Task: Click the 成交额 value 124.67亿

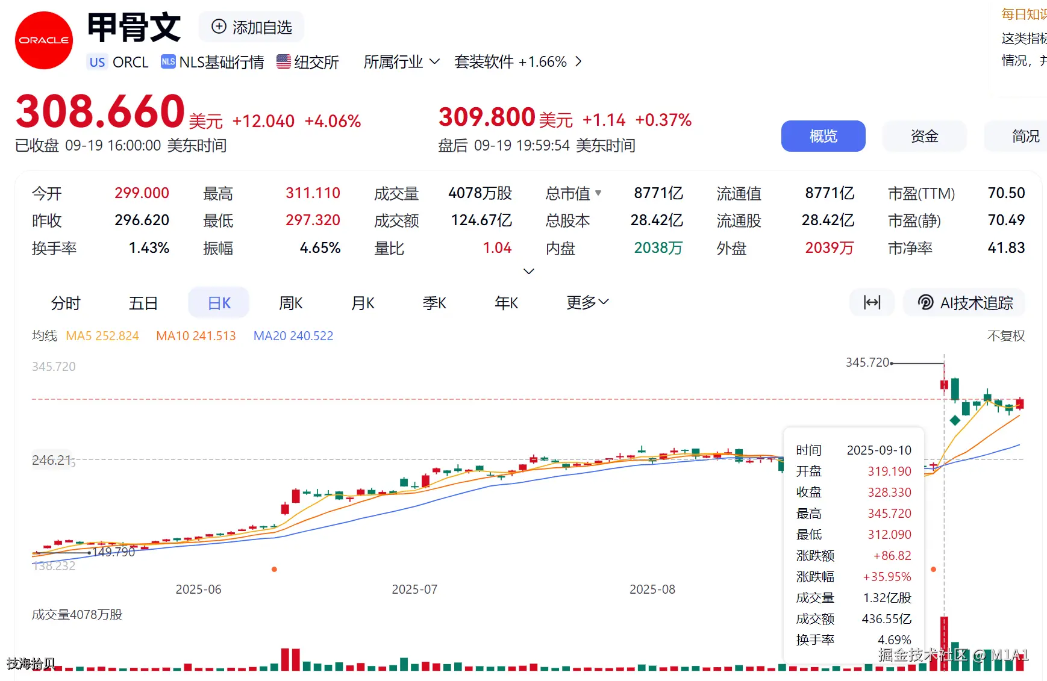Action: point(481,220)
